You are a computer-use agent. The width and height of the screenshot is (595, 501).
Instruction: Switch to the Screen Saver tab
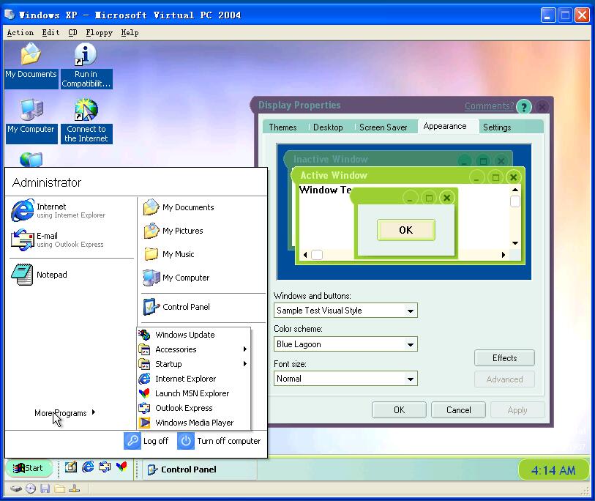tap(383, 127)
